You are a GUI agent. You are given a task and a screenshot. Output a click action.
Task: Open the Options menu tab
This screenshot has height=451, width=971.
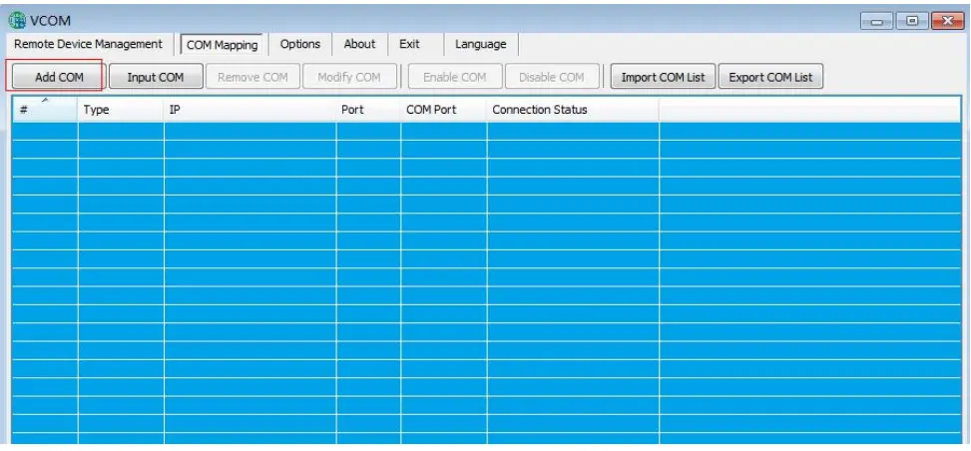(x=300, y=44)
